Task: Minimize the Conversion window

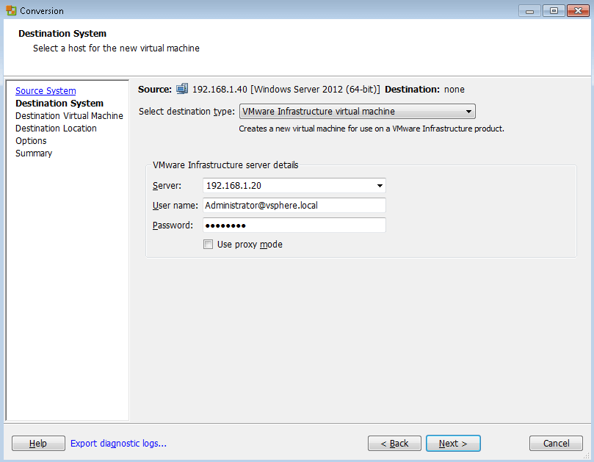Action: click(x=529, y=11)
